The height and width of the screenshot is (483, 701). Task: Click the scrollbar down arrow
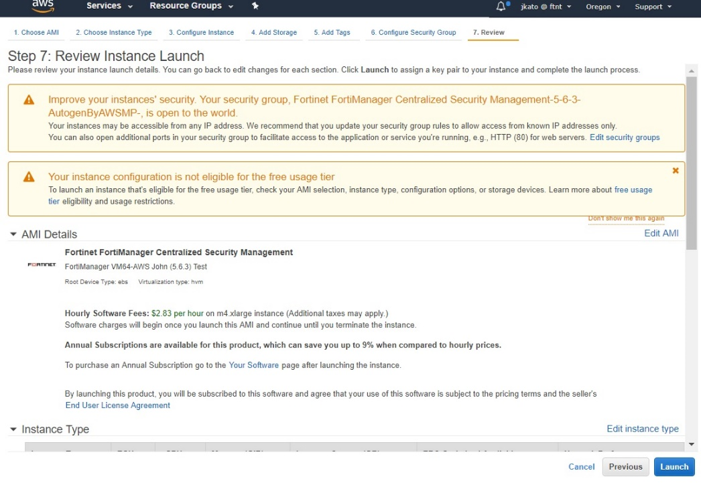tap(692, 443)
